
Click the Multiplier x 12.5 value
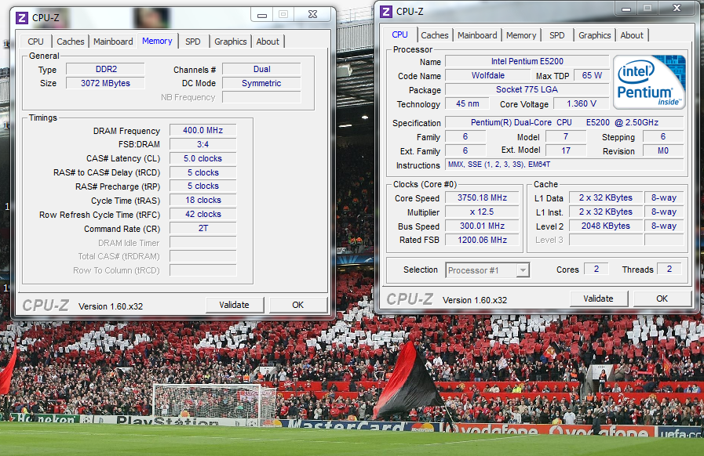tap(482, 212)
